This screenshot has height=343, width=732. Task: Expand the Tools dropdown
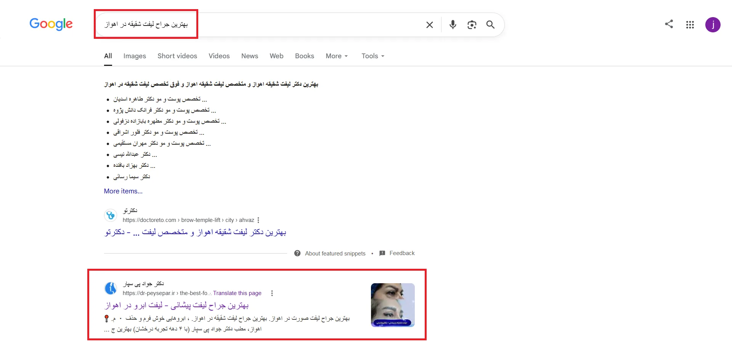(373, 56)
